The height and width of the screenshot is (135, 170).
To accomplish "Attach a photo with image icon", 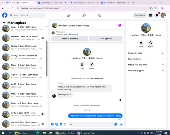I will [x=56, y=124].
